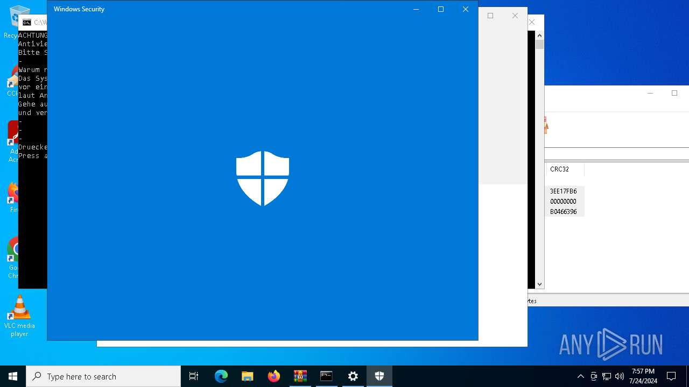The height and width of the screenshot is (387, 689).
Task: Click the CRC32 column header
Action: [x=564, y=169]
